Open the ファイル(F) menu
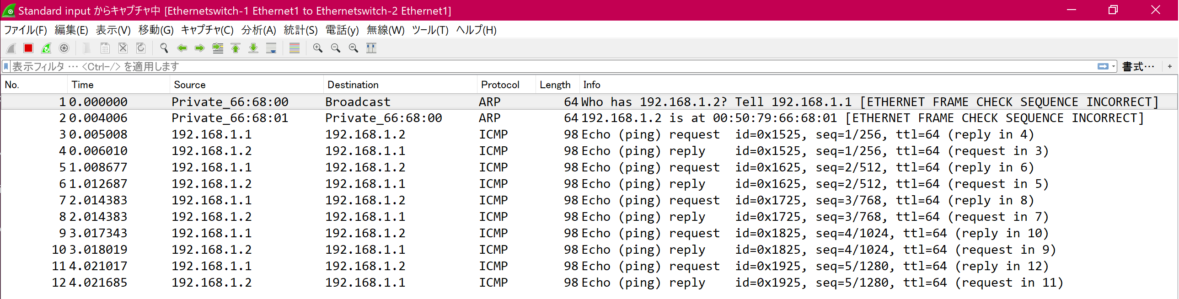Screen dimensions: 1179x299 [26, 30]
